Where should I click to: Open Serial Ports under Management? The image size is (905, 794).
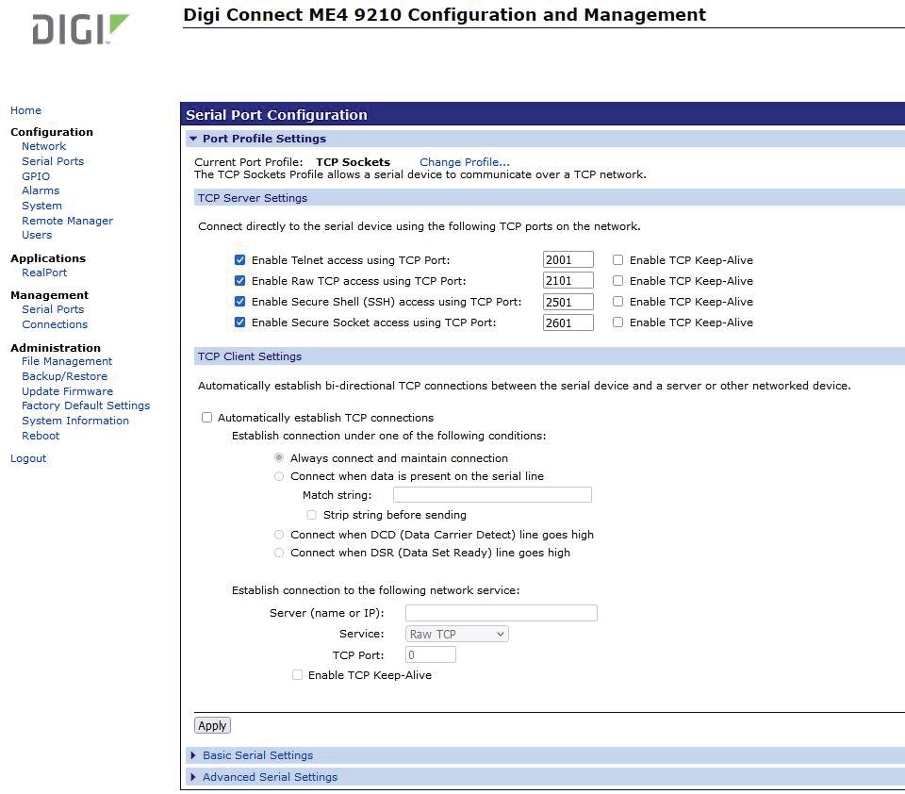(53, 309)
